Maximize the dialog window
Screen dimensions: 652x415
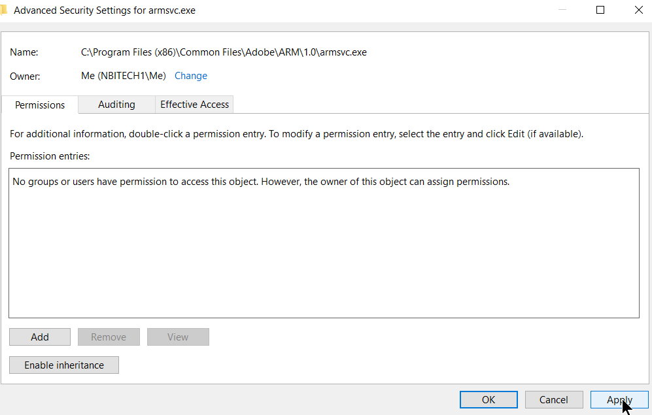pyautogui.click(x=600, y=10)
